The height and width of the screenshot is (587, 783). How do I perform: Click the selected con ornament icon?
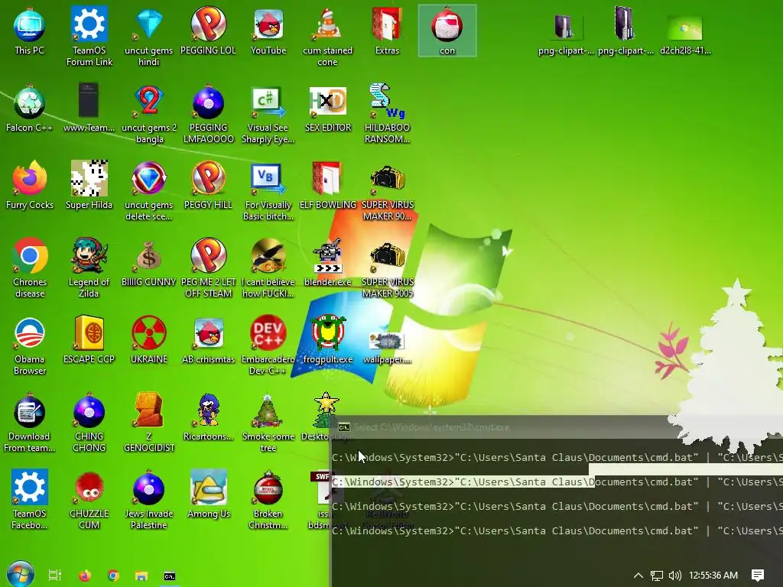pos(447,25)
